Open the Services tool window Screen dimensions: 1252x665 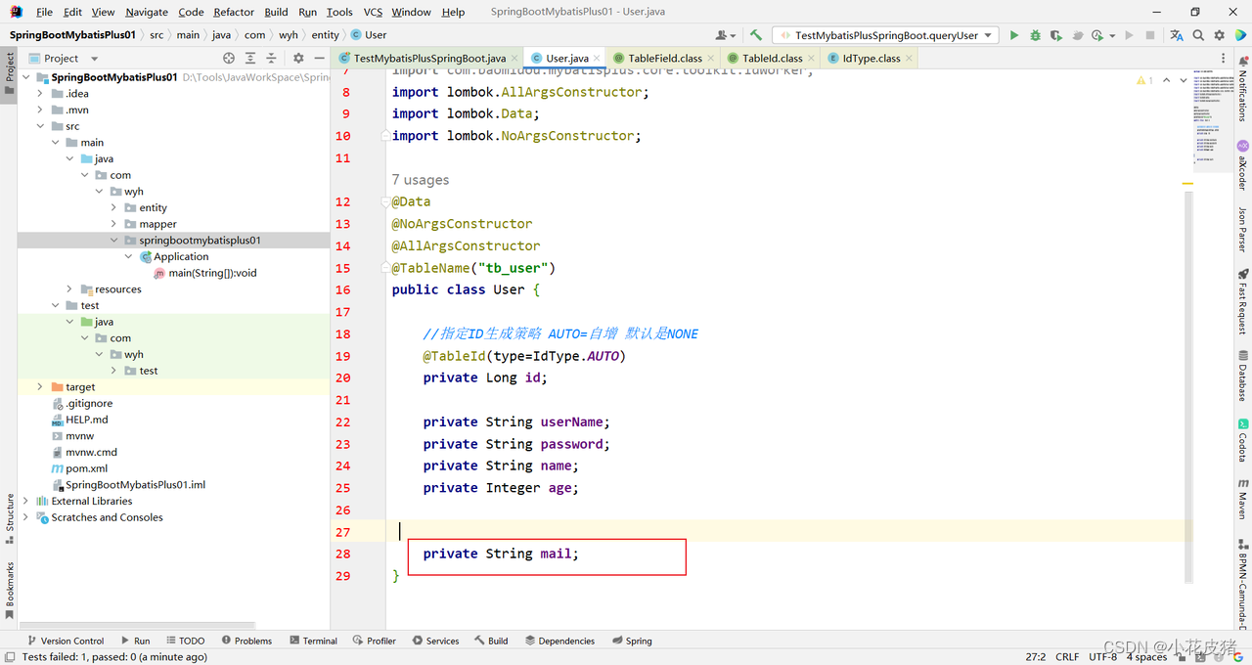coord(435,641)
